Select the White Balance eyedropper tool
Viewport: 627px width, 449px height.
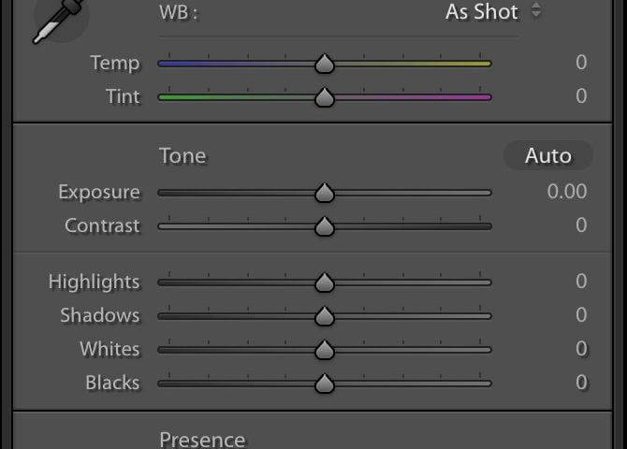point(57,19)
